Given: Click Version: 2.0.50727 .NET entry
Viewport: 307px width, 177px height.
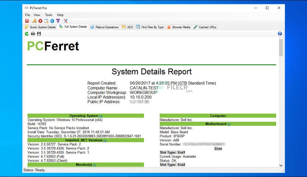Looking at the screenshot, I should (x=54, y=144).
